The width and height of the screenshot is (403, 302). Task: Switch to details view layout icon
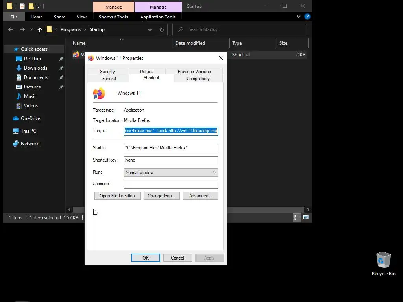point(297,218)
